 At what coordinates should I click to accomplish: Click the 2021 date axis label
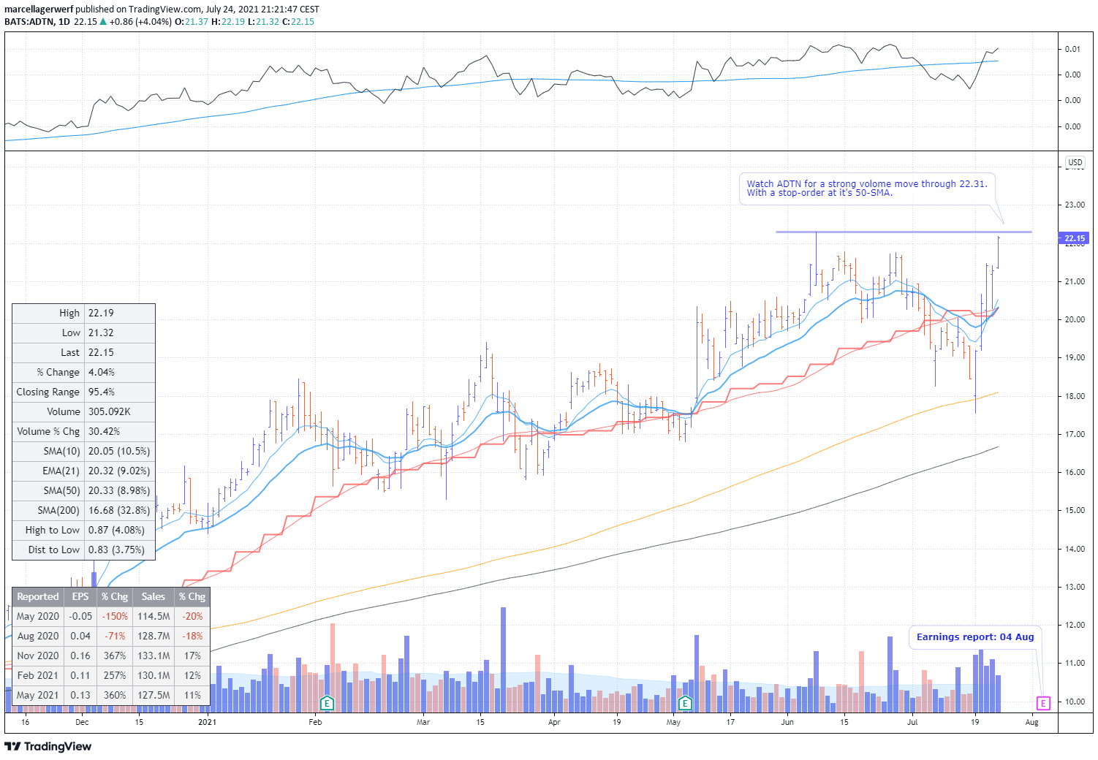pos(208,723)
